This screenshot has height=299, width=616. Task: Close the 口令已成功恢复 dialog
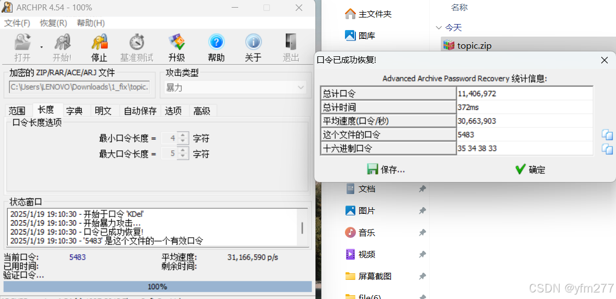(604, 60)
